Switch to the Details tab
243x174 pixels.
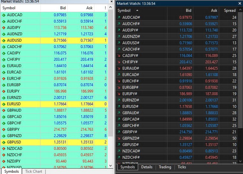147,167
